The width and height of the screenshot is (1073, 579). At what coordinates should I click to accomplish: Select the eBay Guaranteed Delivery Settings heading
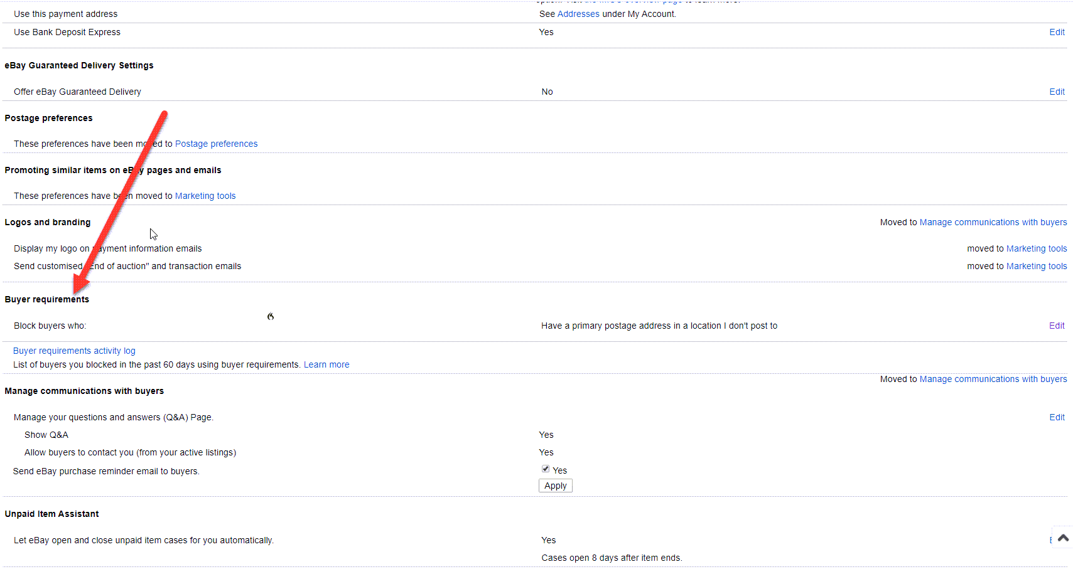click(79, 65)
